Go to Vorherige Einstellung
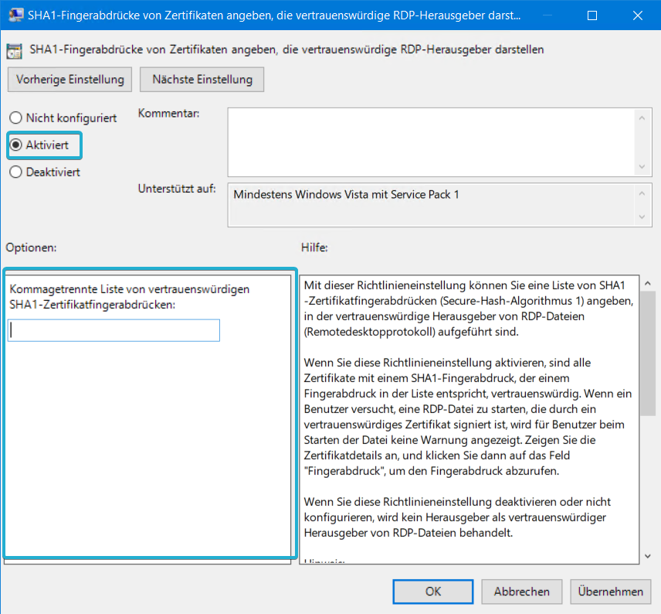 pos(70,79)
